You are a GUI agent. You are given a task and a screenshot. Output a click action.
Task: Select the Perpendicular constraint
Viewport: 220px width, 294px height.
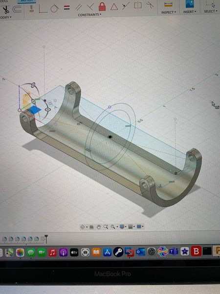point(90,7)
